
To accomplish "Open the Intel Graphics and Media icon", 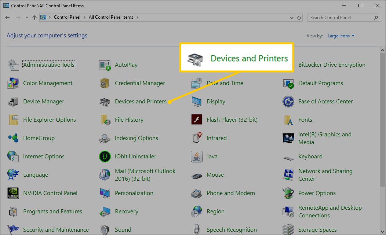I will 288,138.
